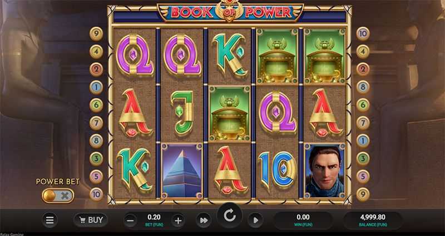This screenshot has height=236, width=445.
Task: Click the Book of Power logo
Action: 230,12
